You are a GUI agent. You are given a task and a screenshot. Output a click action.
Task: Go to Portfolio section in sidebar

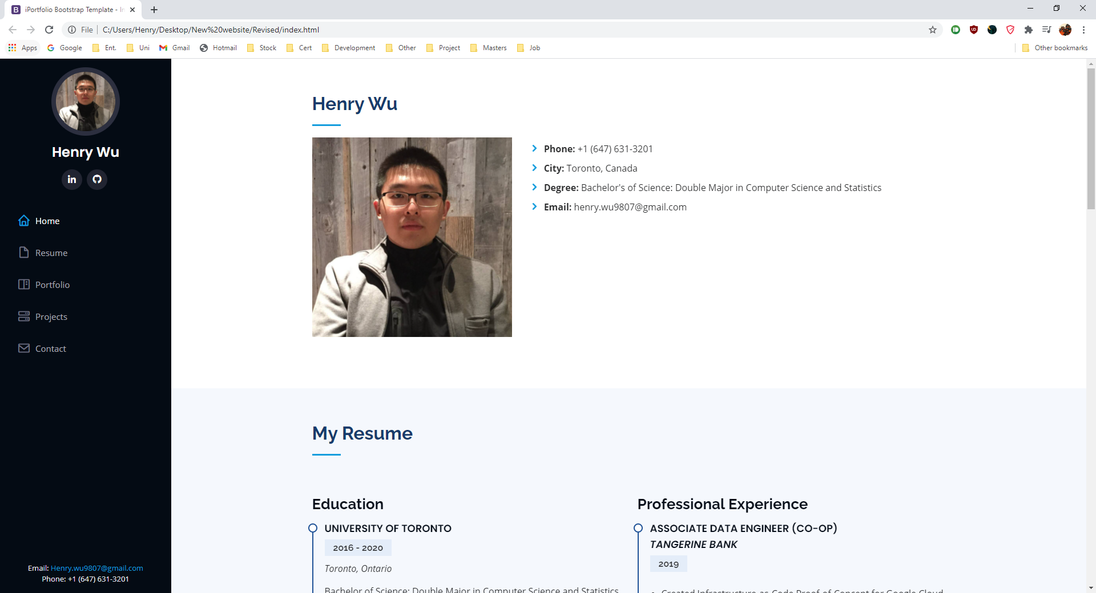tap(52, 285)
